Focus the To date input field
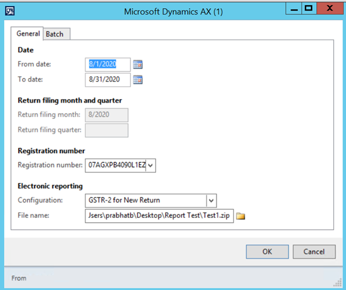Image resolution: width=346 pixels, height=290 pixels. [108, 80]
